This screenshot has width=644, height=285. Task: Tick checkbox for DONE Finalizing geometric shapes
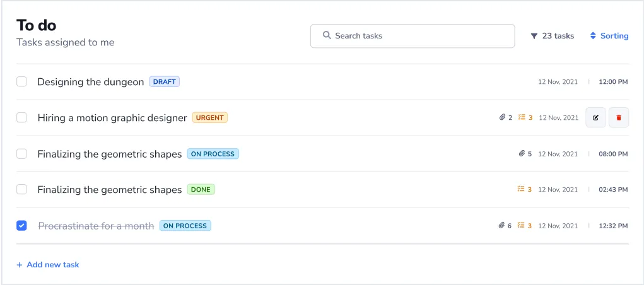[x=21, y=190]
